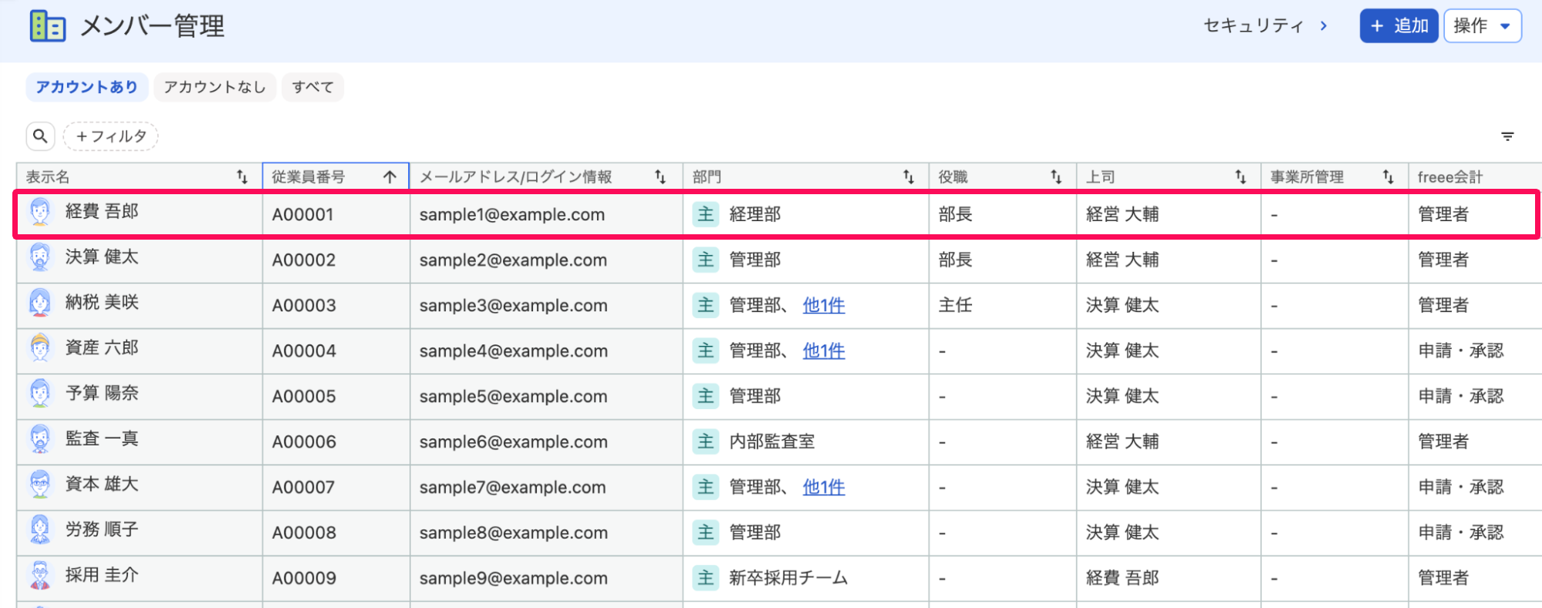Sort by 役職 column arrows
The image size is (1542, 608).
(x=1056, y=177)
